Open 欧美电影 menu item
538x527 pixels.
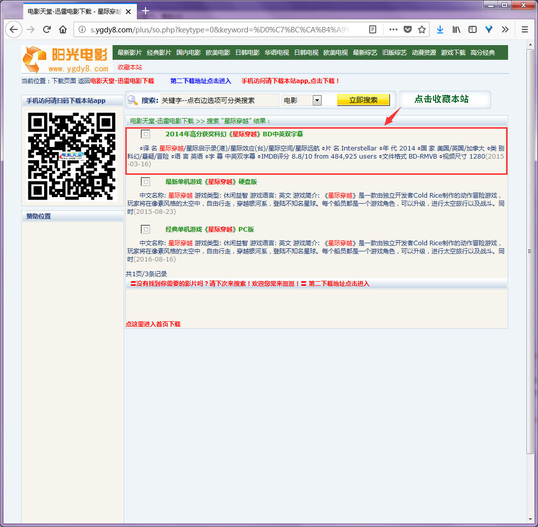[218, 53]
